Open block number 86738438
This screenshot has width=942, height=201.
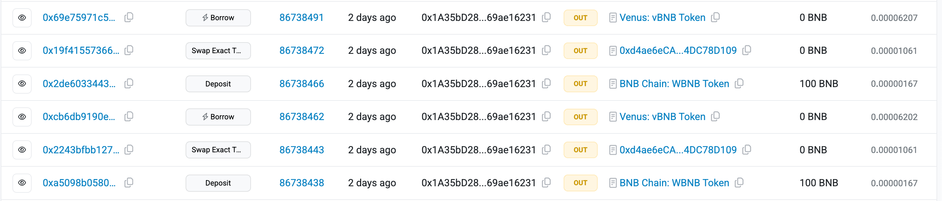coord(301,183)
